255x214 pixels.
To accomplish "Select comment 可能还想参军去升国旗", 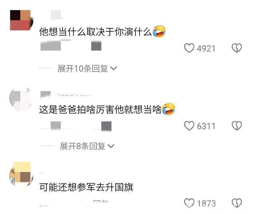I will coord(86,187).
